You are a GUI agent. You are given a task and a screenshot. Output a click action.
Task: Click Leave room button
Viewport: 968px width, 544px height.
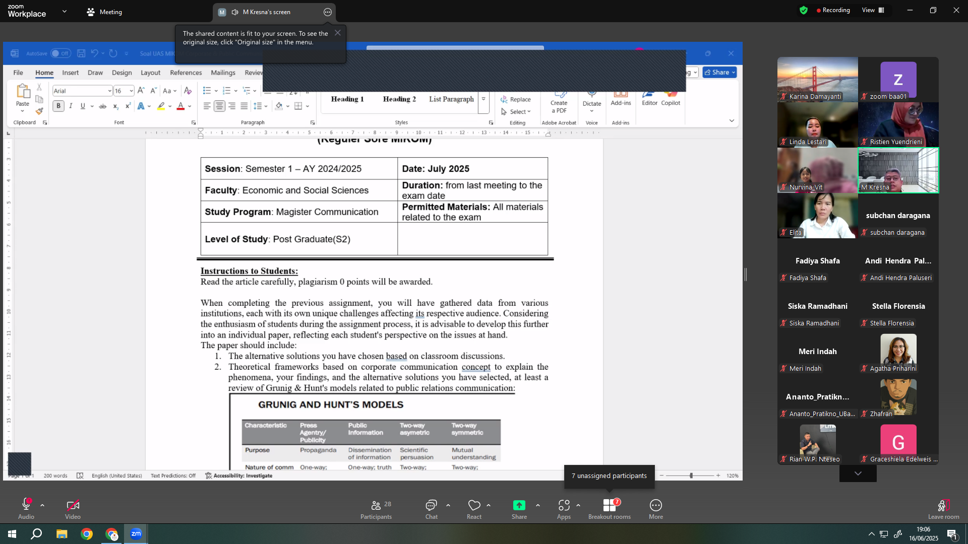943,509
